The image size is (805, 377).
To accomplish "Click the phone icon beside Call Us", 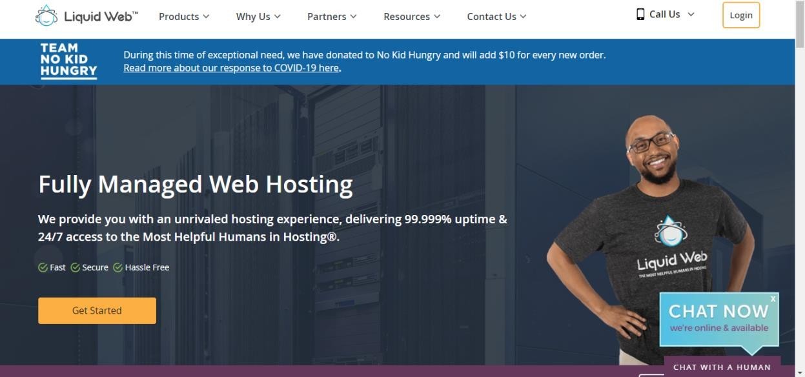I will [x=640, y=14].
